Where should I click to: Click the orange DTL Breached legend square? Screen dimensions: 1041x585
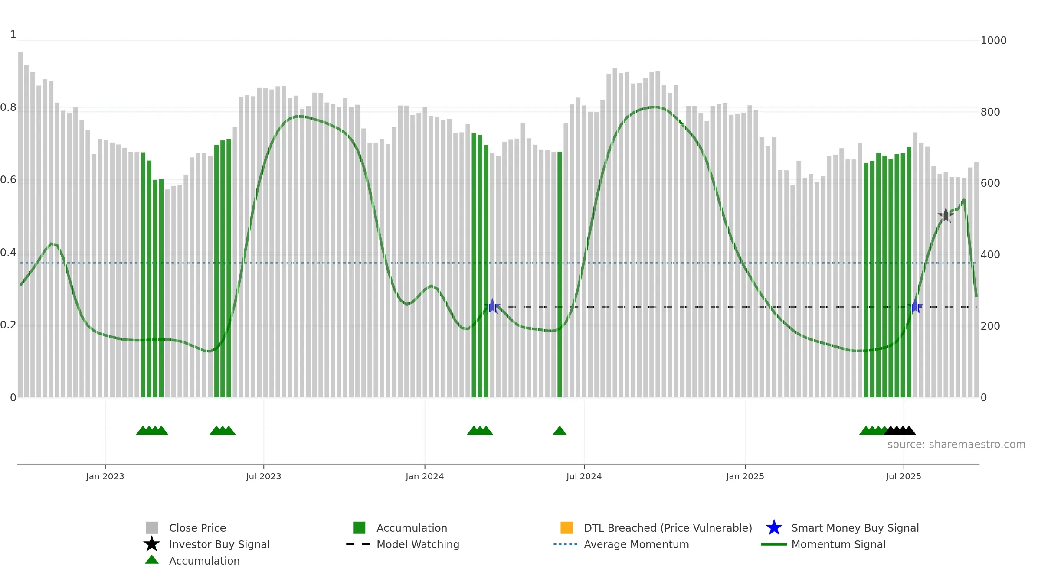pos(566,528)
